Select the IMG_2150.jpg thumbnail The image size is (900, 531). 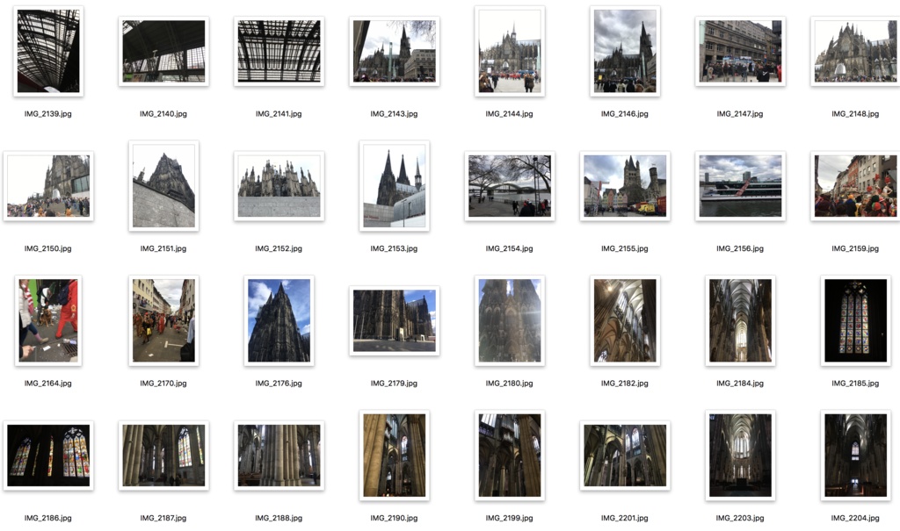coord(48,186)
